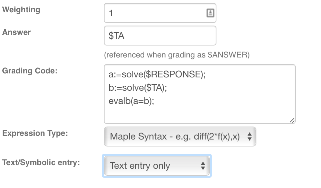
Task: Click the Answer label
Action: 16,32
